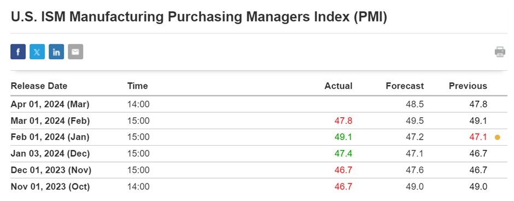514x201 pixels.
Task: Click the Actual column header
Action: point(338,86)
